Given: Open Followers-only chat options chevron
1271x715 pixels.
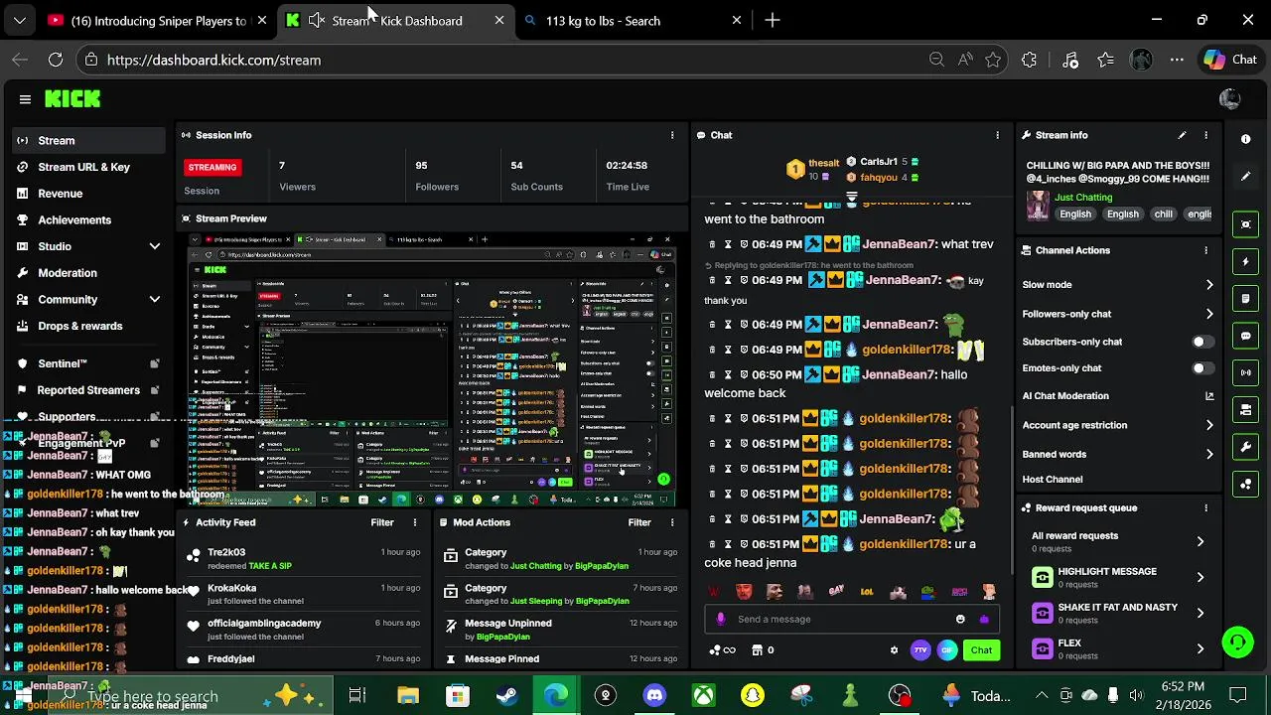Looking at the screenshot, I should (x=1209, y=314).
